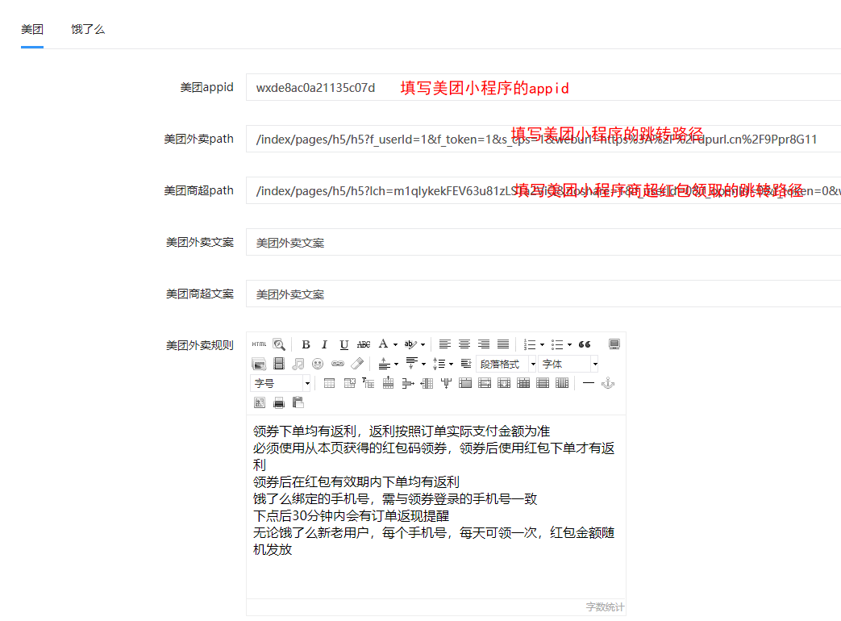
Task: Toggle HTML source view in the editor
Action: 259,344
